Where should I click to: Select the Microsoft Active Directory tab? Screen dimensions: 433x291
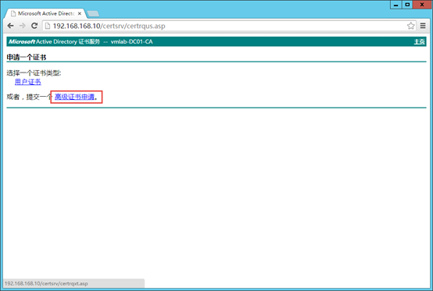tap(45, 13)
